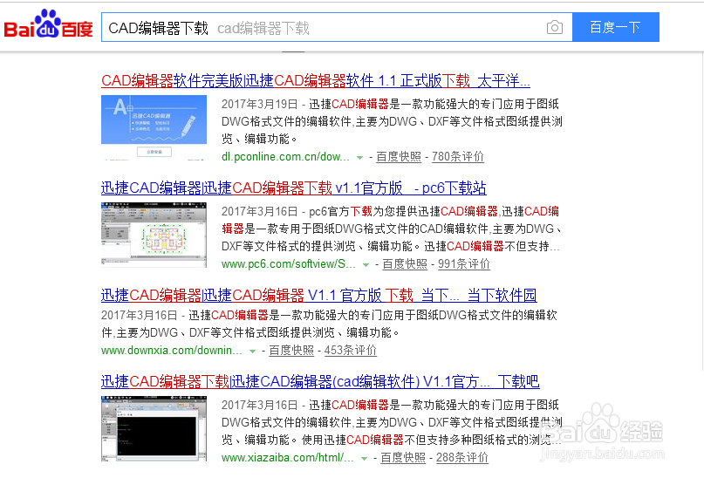
Task: Open camera image search icon
Action: pos(555,27)
